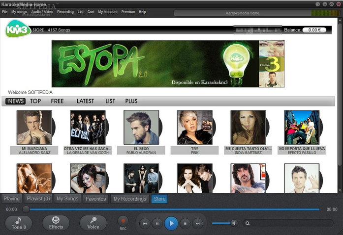This screenshot has height=235, width=343.
Task: Open La Oreja de Van Gogh cover
Action: (x=88, y=127)
